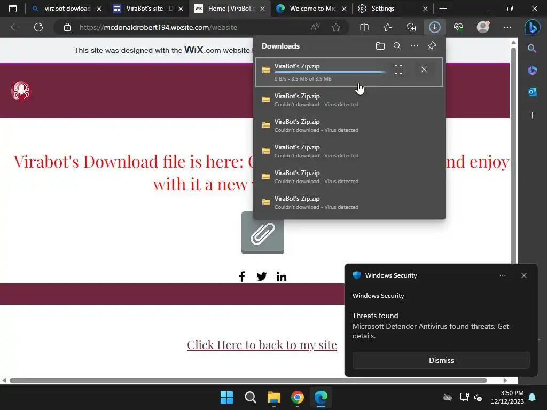Viewport: 547px width, 410px height.
Task: Open Outlook sidebar icon
Action: tap(532, 92)
